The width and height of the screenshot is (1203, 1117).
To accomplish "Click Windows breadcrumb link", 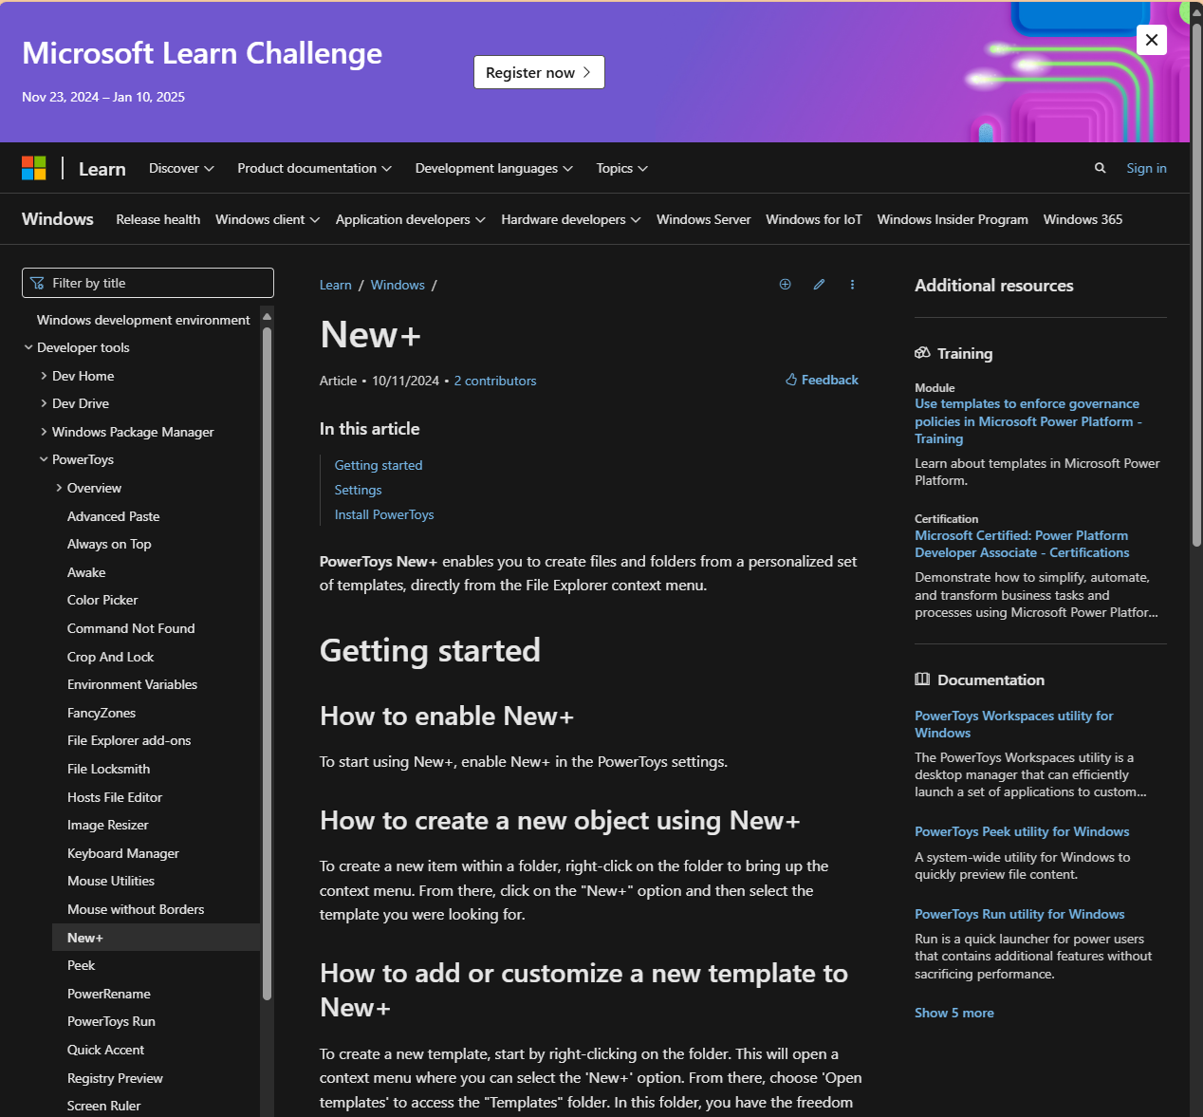I will [398, 285].
